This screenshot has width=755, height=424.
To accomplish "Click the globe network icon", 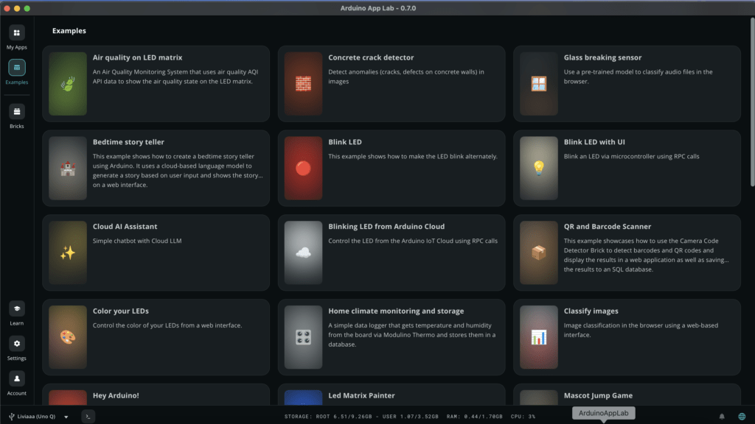I will point(742,417).
